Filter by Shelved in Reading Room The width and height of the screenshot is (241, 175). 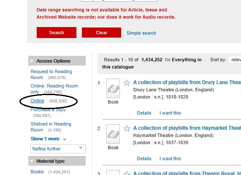point(51,127)
